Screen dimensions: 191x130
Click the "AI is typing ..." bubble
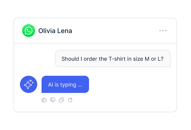pyautogui.click(x=65, y=84)
